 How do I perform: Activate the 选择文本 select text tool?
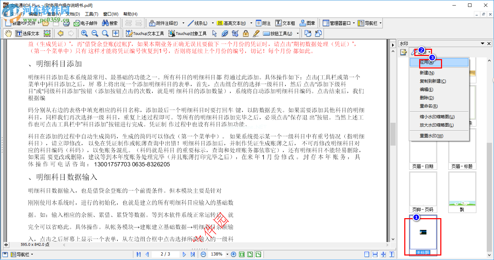pyautogui.click(x=27, y=34)
